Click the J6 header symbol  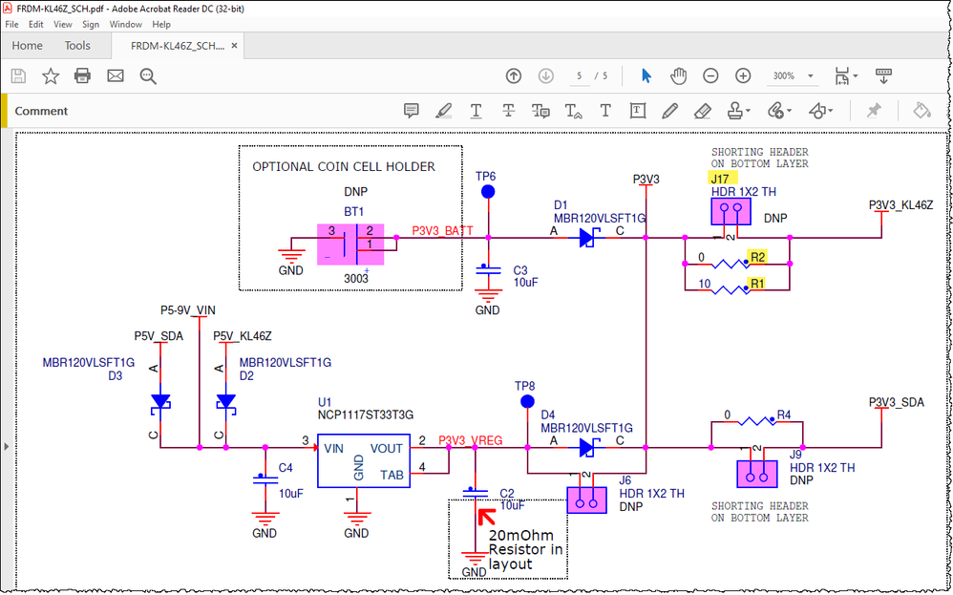coord(586,500)
